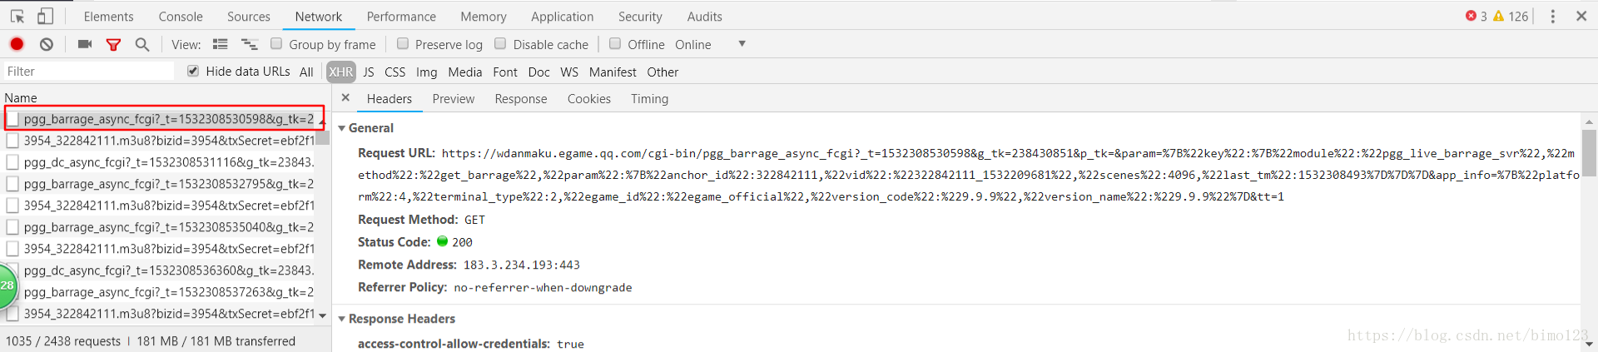
Task: Select the JS filter type
Action: pos(369,72)
